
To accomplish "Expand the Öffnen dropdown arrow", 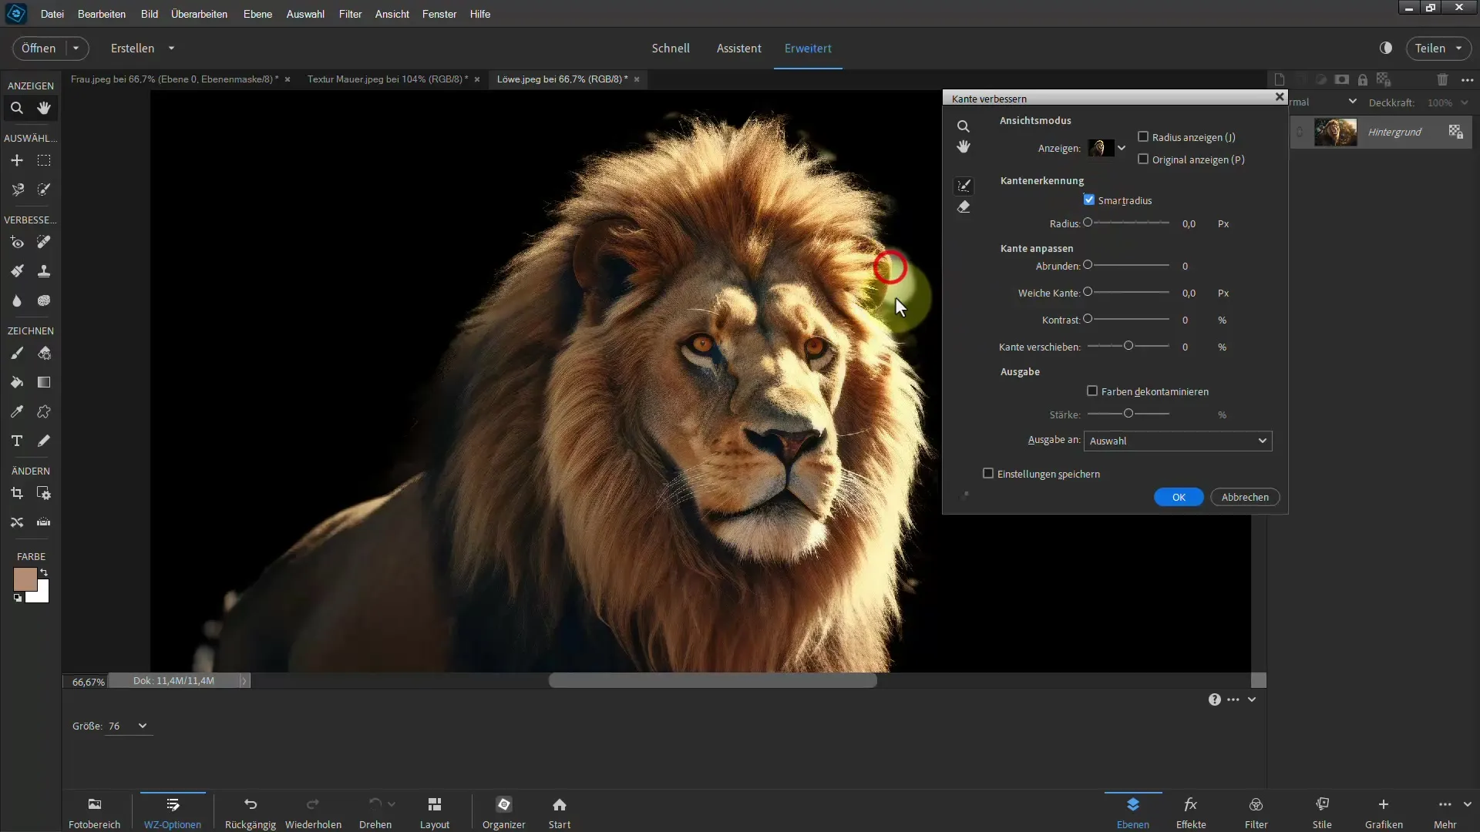I will click(x=76, y=48).
